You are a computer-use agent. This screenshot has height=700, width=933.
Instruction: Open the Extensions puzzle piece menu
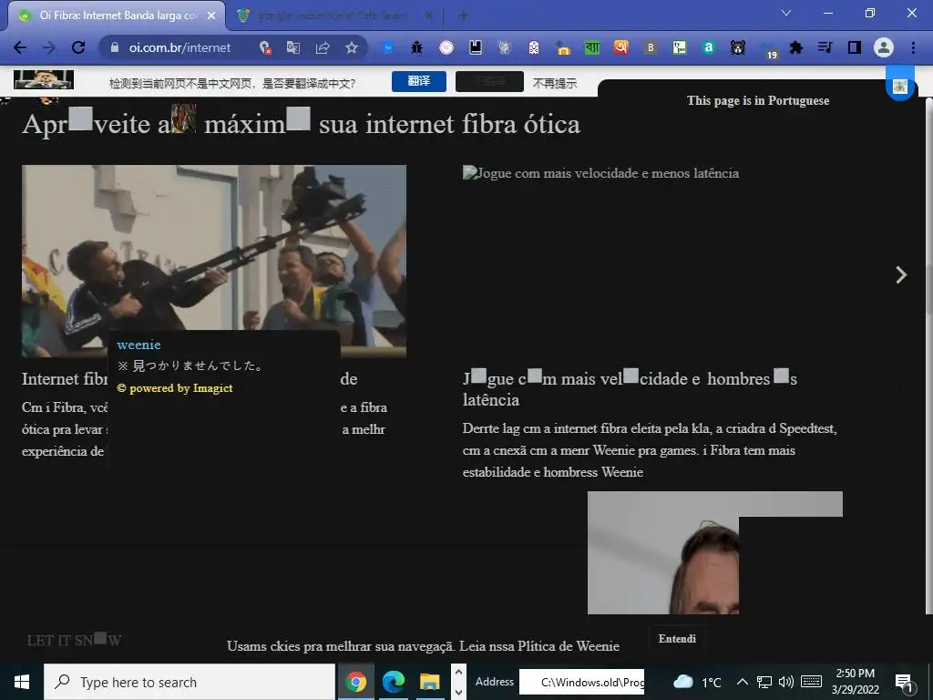click(x=796, y=47)
